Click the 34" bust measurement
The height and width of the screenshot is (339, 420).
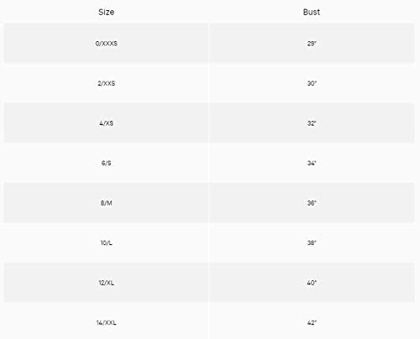tap(312, 163)
